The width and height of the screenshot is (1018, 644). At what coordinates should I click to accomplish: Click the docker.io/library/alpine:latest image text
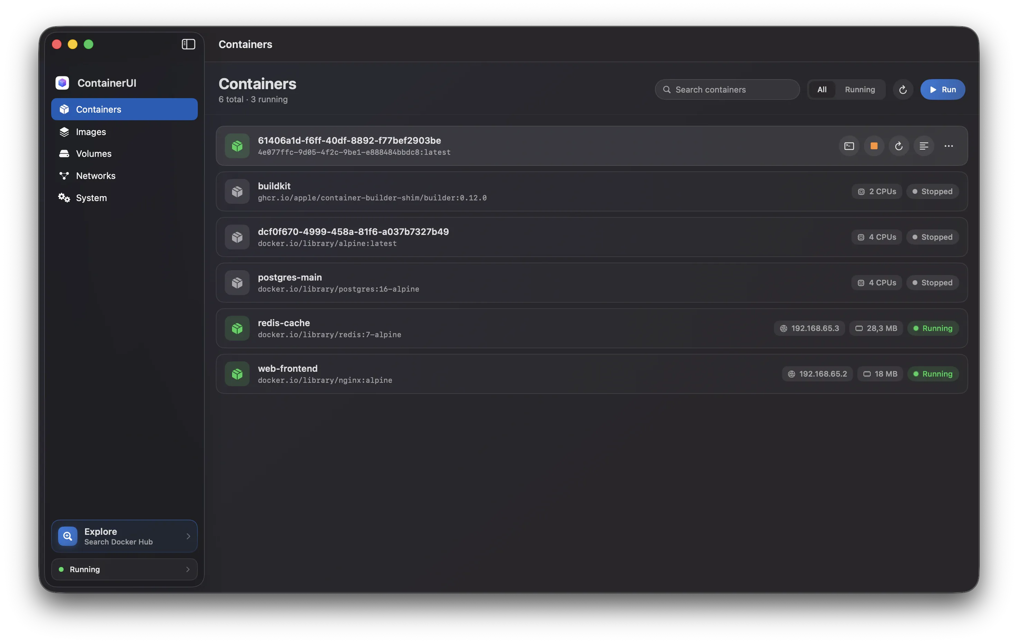tap(327, 244)
